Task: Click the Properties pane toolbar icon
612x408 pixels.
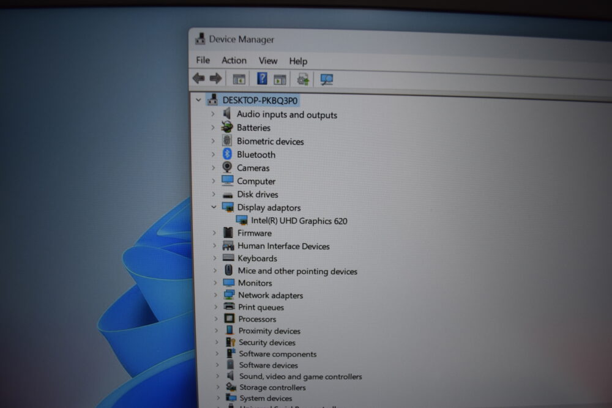Action: click(280, 80)
